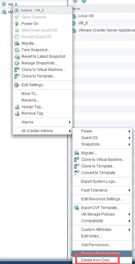Viewport: 135px width, 264px height.
Task: Expand the Custom Attributes submenu arrow
Action: click(x=130, y=230)
